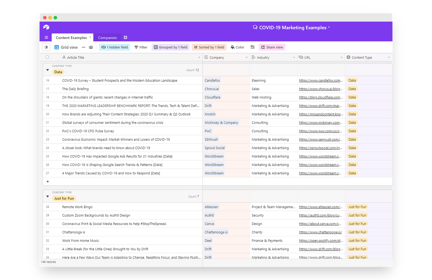The width and height of the screenshot is (432, 280).
Task: Click the Data tag in row 16
Action: pos(352,81)
